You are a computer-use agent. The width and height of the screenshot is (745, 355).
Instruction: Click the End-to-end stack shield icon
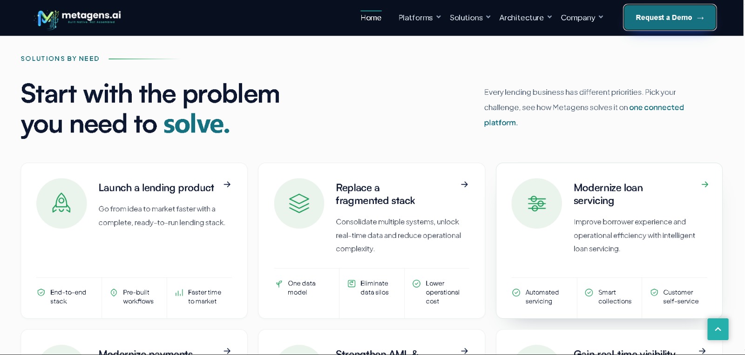click(41, 292)
